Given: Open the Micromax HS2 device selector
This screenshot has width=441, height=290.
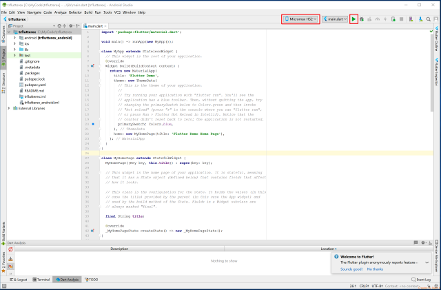Looking at the screenshot, I should pos(301,19).
